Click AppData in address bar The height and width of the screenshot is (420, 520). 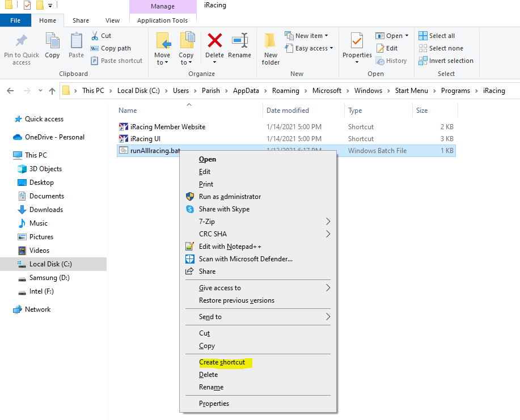click(x=246, y=91)
